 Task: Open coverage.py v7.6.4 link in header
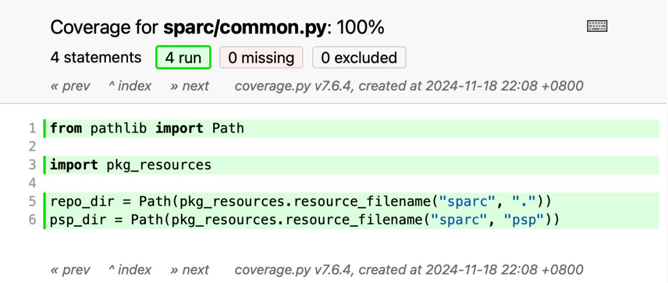293,86
